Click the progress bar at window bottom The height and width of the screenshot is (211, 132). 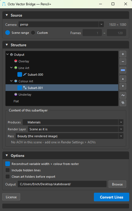(x=66, y=206)
